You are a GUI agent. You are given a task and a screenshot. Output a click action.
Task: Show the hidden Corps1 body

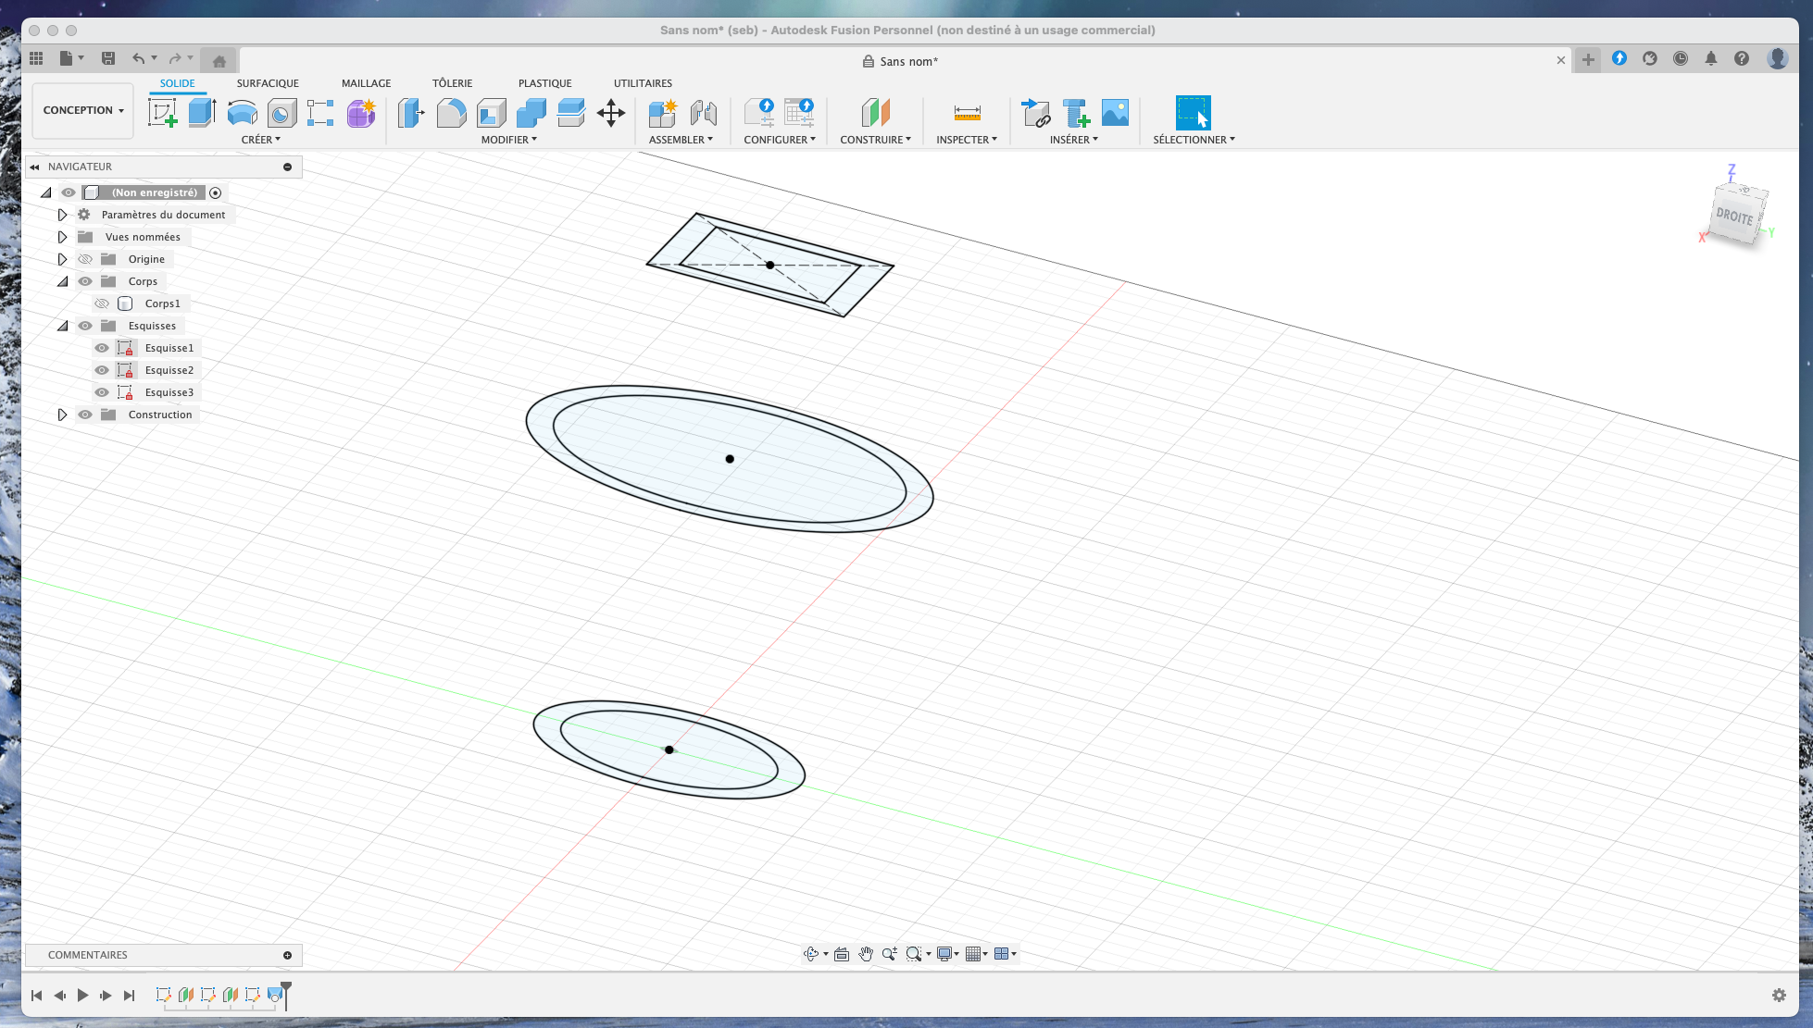pyautogui.click(x=102, y=303)
